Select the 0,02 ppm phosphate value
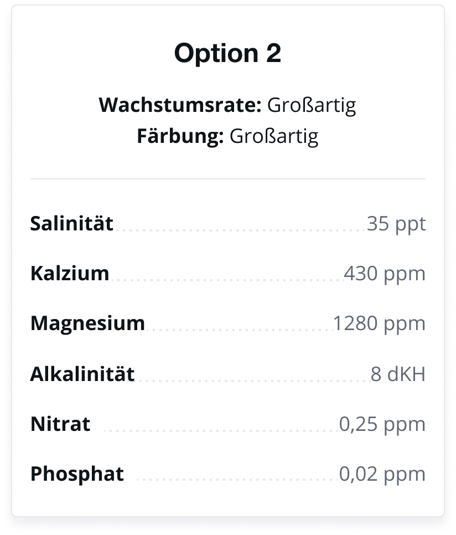This screenshot has width=456, height=535. pyautogui.click(x=382, y=475)
